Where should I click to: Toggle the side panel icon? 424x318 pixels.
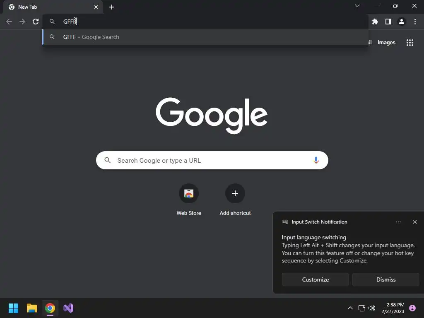tap(388, 22)
